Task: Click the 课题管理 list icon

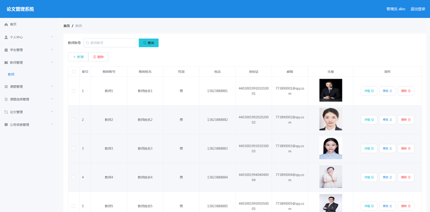Action: point(6,87)
